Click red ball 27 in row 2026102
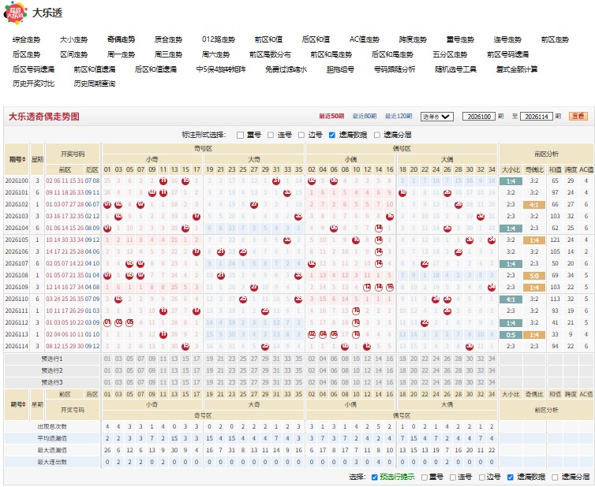Viewport: 595px width, 487px height. click(x=254, y=205)
